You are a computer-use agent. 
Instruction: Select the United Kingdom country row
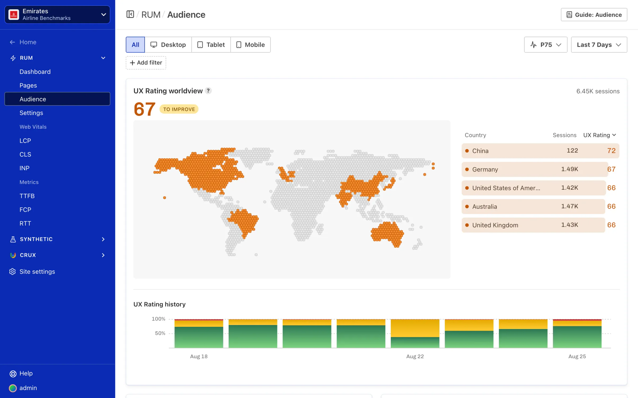coord(540,225)
